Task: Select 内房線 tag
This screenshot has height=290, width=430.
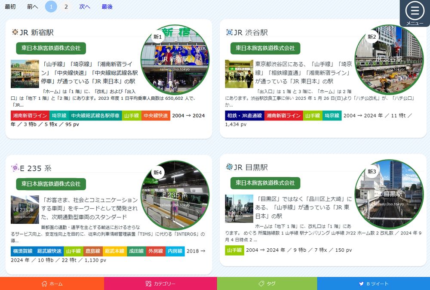Action: click(x=175, y=251)
